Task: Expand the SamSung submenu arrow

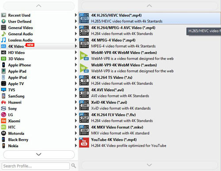Action: [x=76, y=96]
